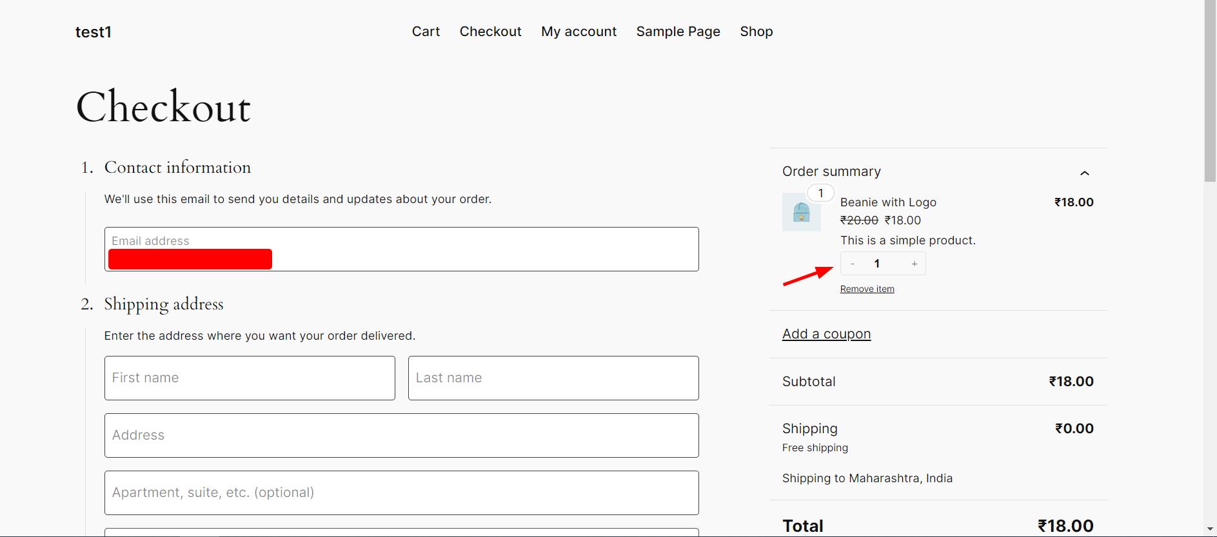Navigate to Sample Page

point(678,32)
